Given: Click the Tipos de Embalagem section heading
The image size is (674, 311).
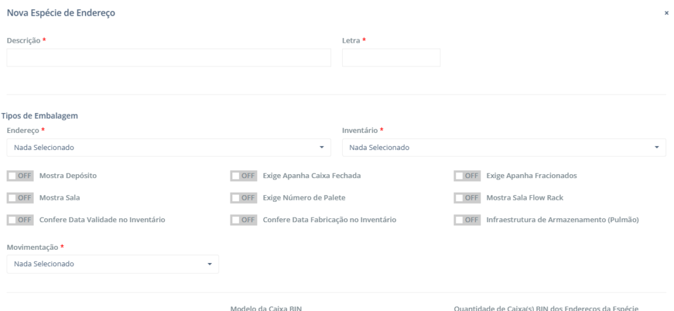Looking at the screenshot, I should click(x=40, y=116).
